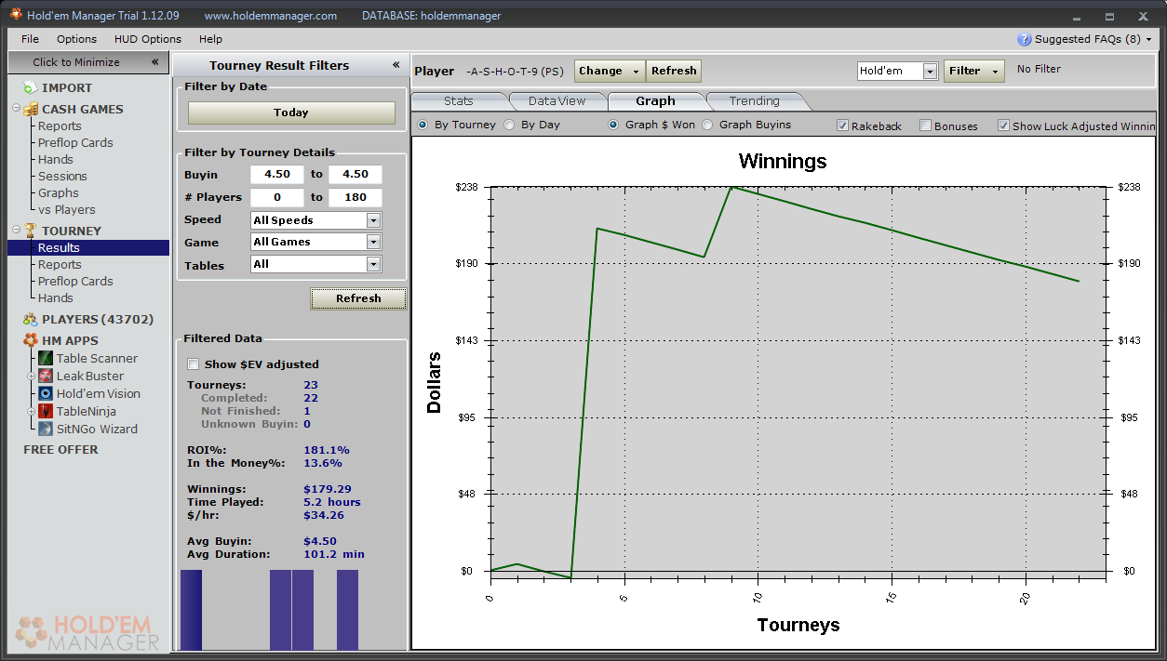Open Suggested FAQs dropdown arrow

[x=1148, y=40]
